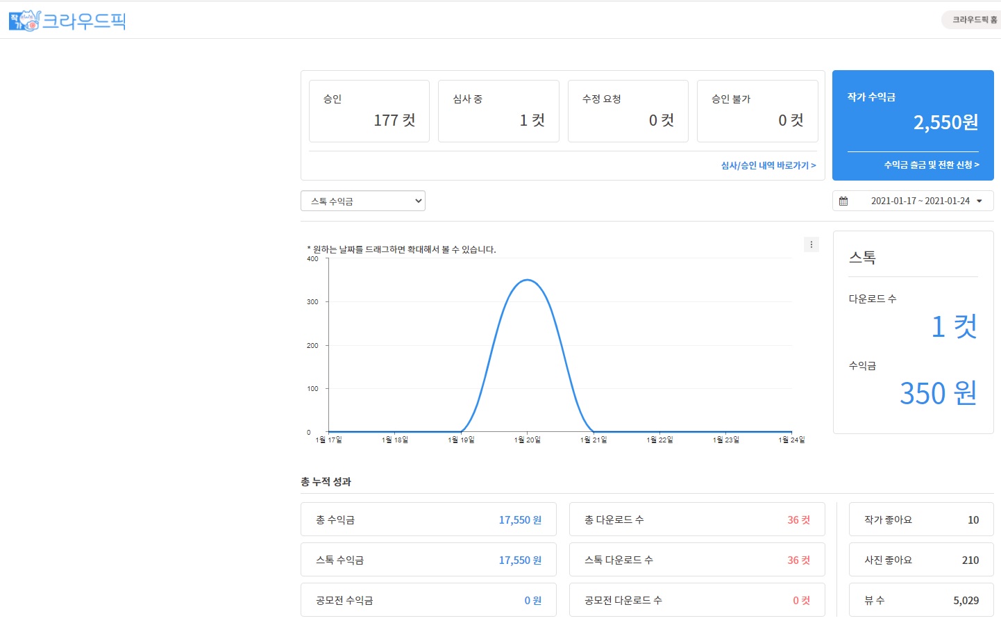Click the 공모전 수익금 0 원 row
The image size is (1001, 632).
428,600
